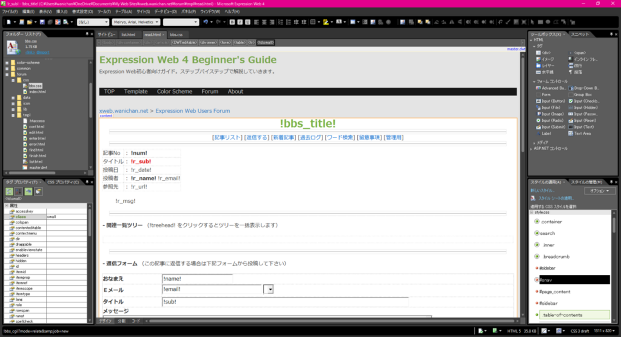
Task: Switch to コード view at bottom
Action: coord(136,321)
